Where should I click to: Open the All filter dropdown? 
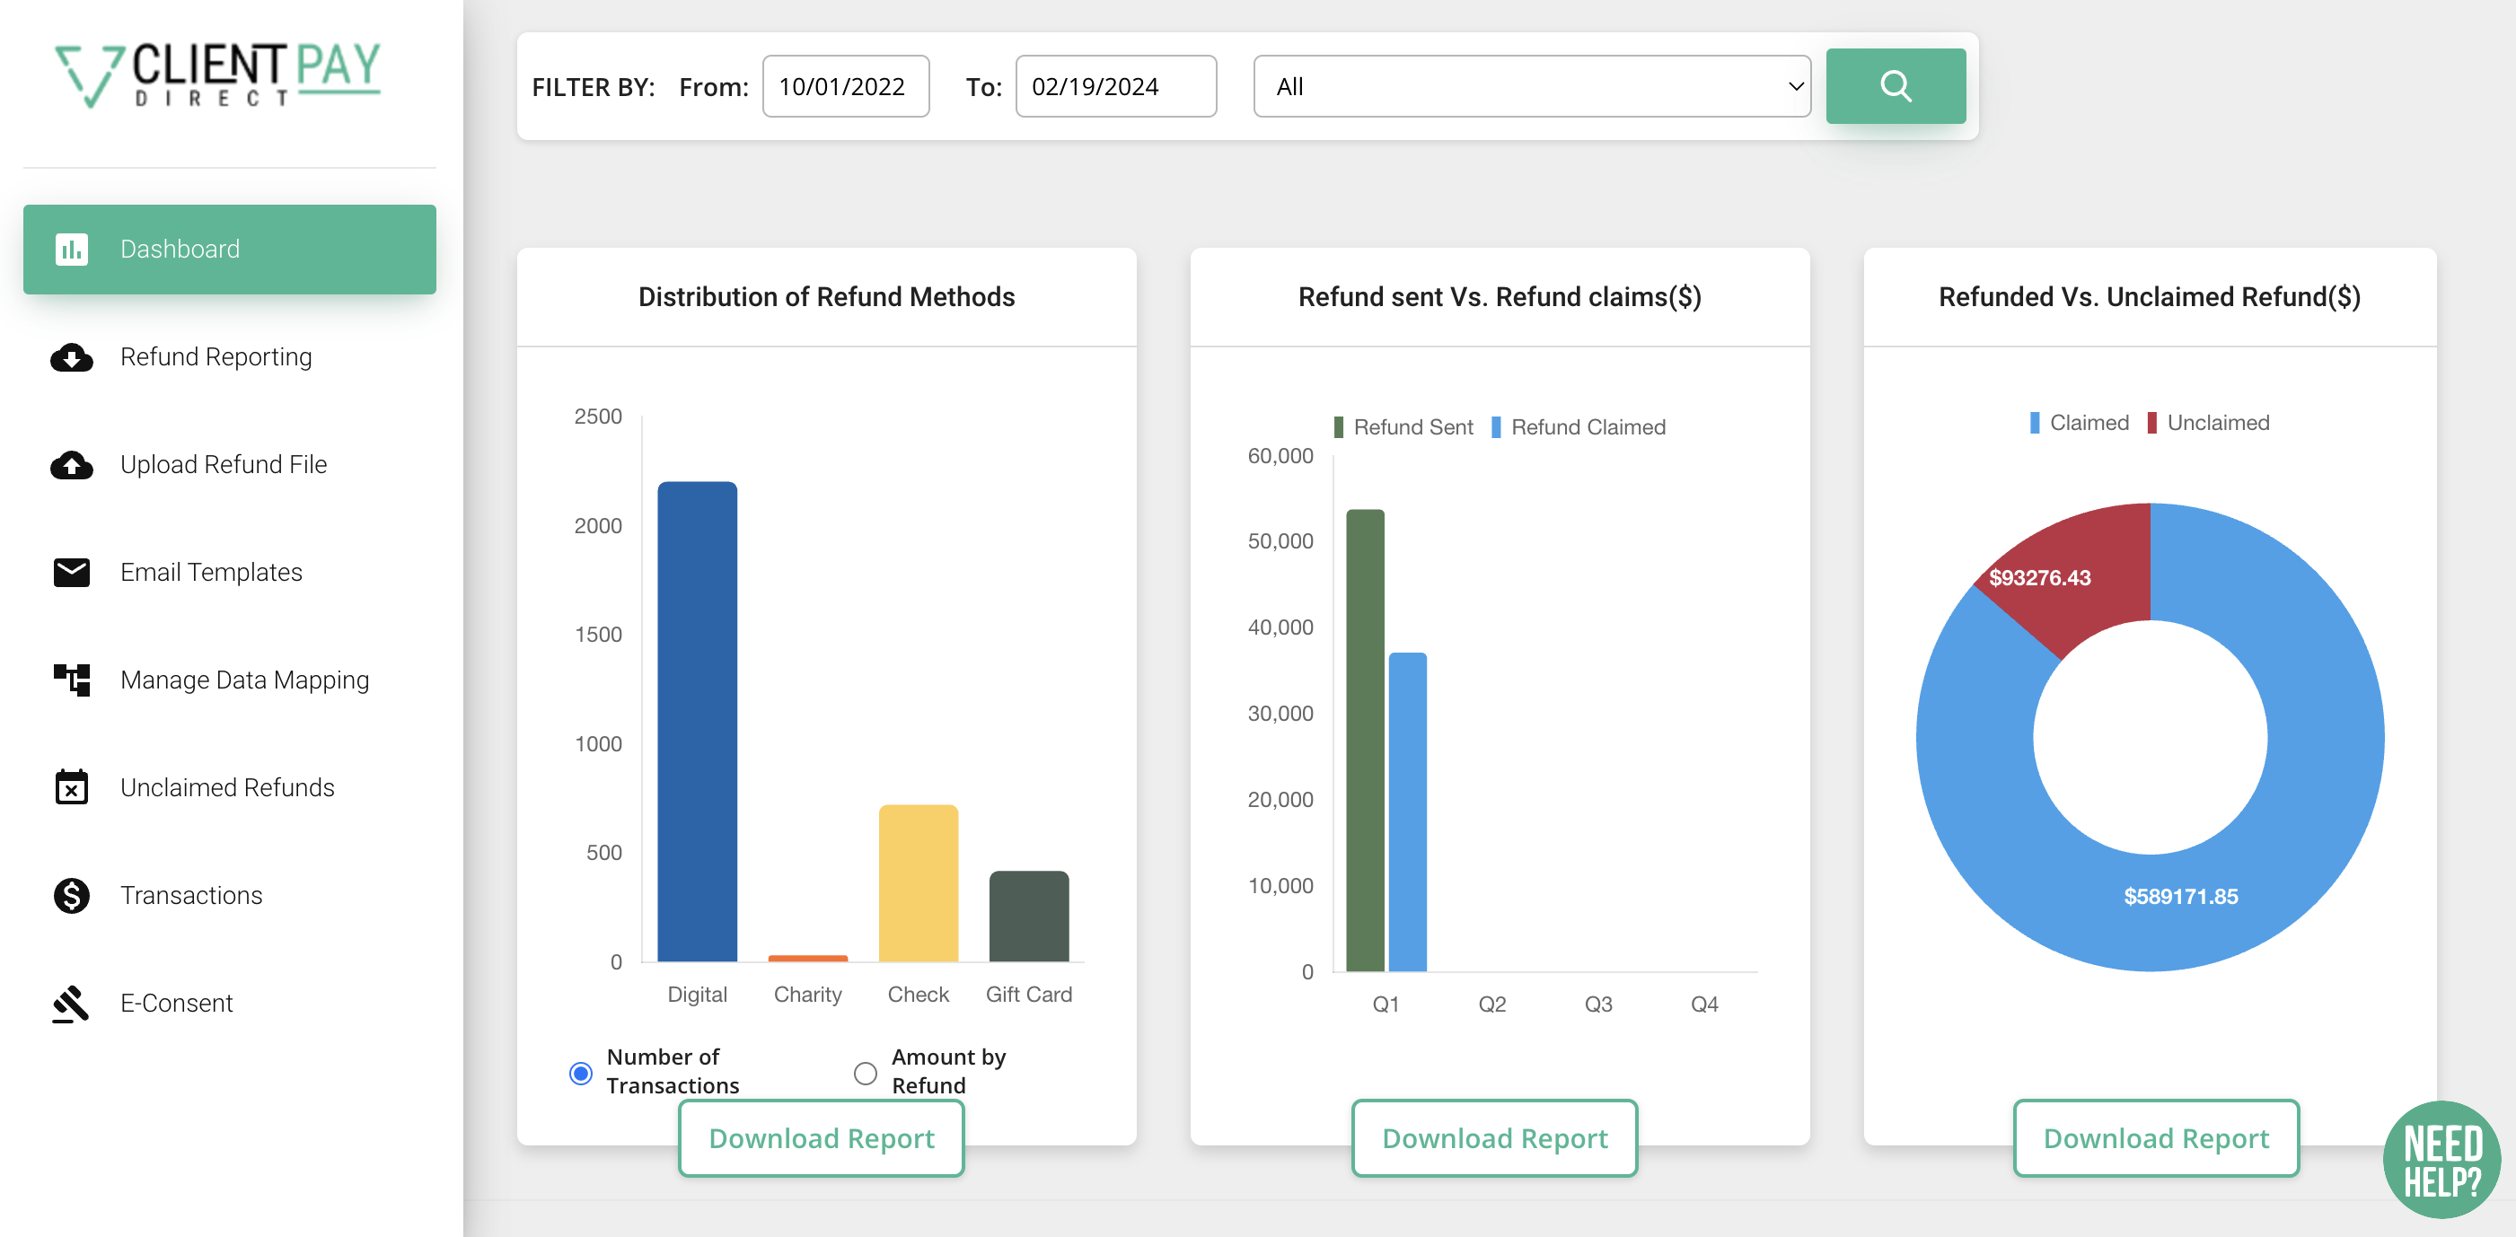tap(1530, 86)
